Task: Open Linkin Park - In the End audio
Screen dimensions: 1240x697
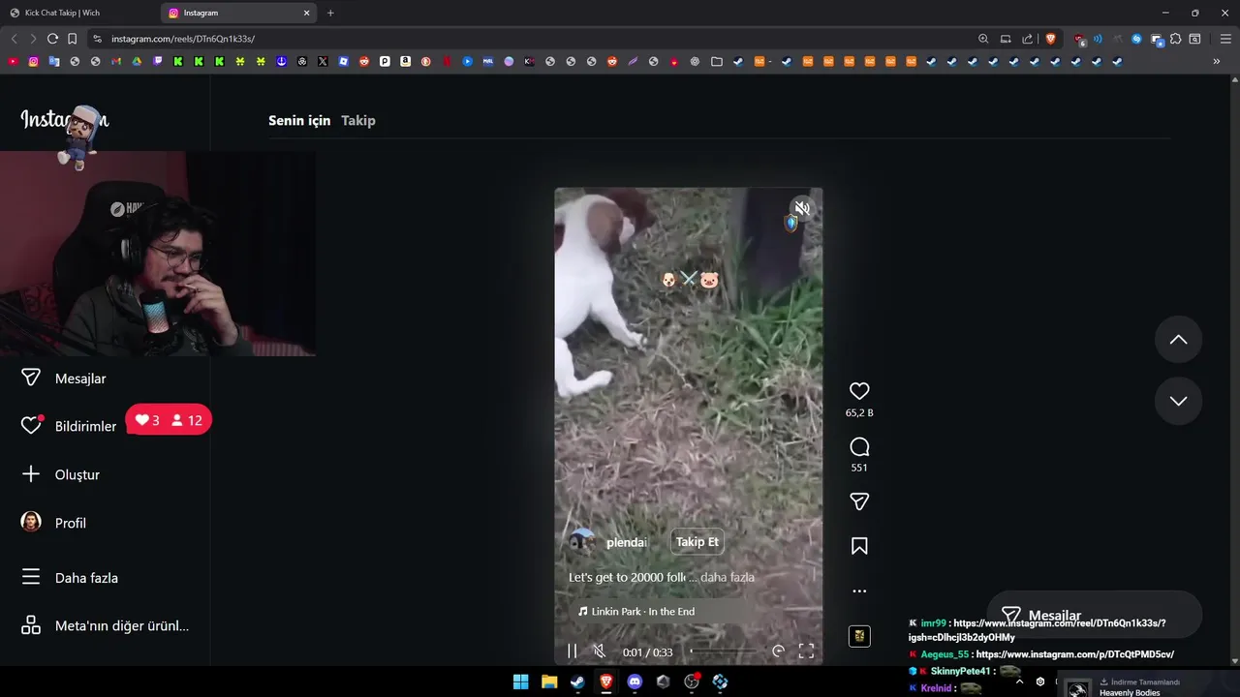Action: pyautogui.click(x=643, y=611)
